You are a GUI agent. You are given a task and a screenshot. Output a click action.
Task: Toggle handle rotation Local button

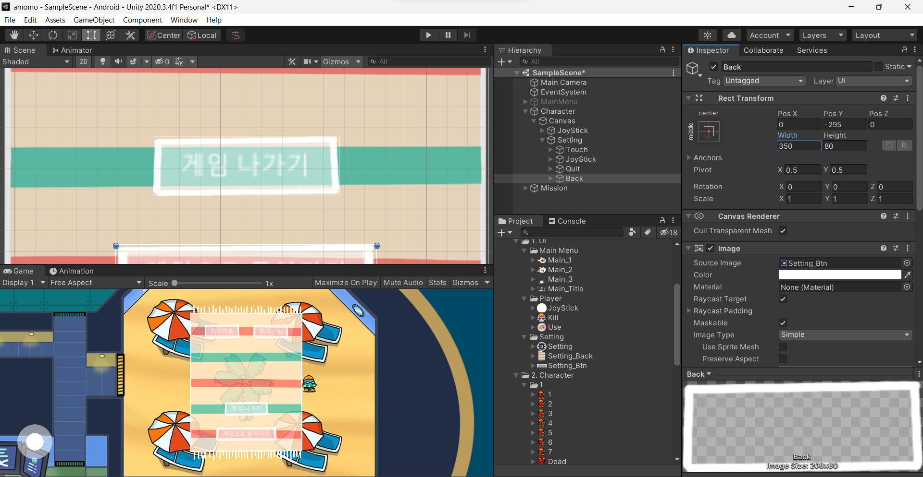pyautogui.click(x=202, y=35)
